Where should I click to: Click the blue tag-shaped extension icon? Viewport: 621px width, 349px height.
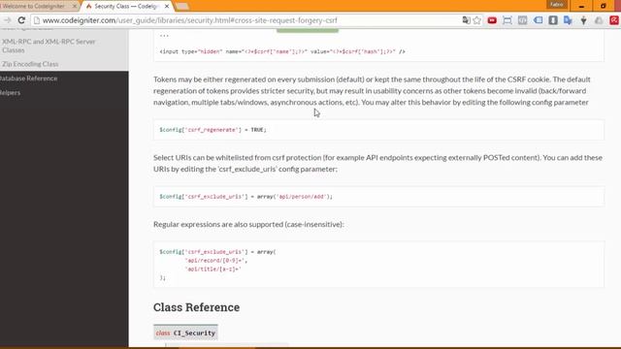(538, 20)
